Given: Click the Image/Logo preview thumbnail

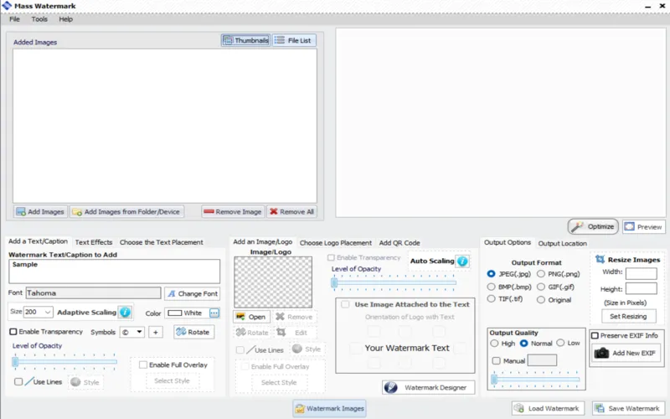Looking at the screenshot, I should (273, 282).
